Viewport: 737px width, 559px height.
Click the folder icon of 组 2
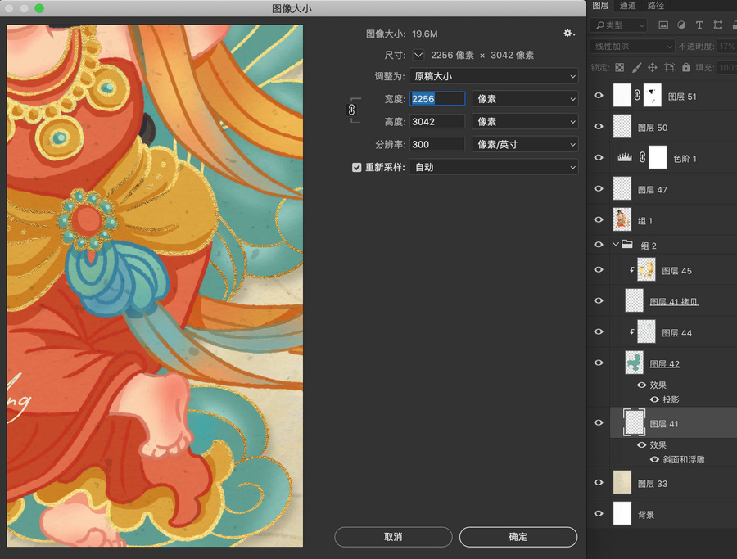627,244
